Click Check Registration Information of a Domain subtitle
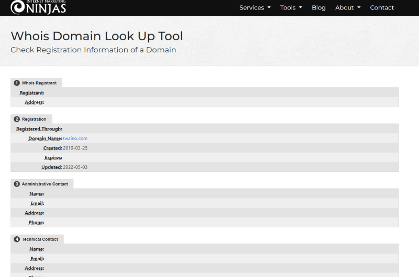 93,50
